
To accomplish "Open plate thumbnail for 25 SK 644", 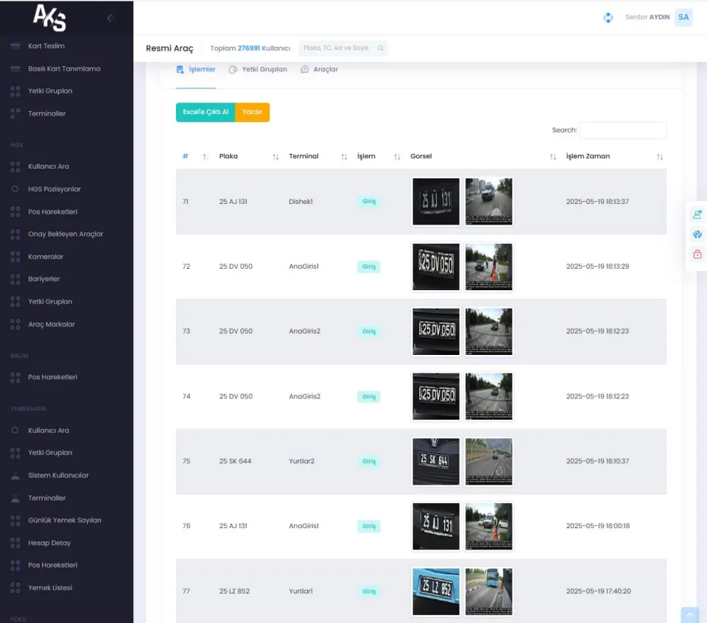I will pos(436,461).
